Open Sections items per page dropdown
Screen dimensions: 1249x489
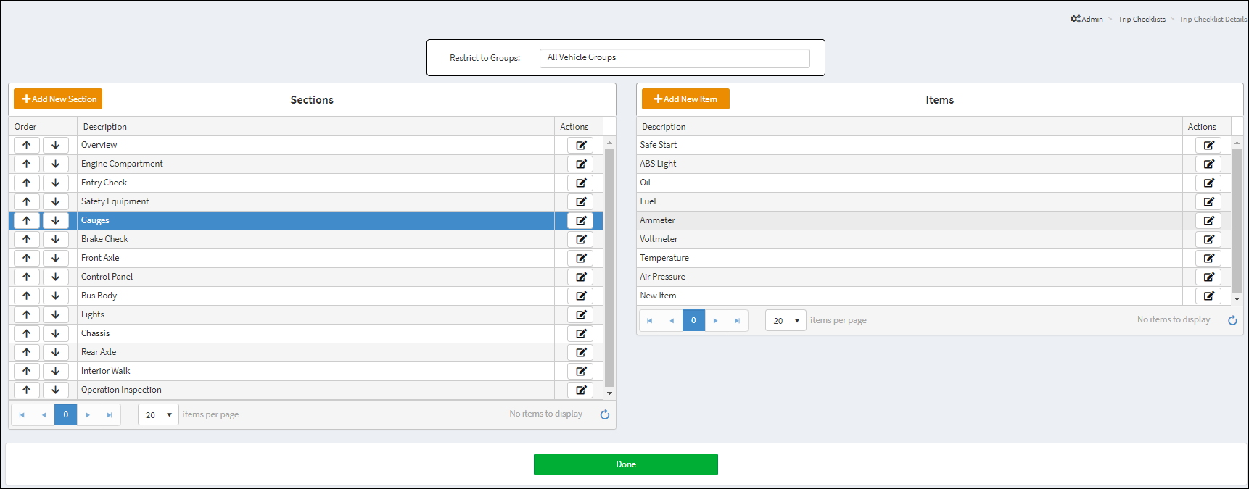(x=158, y=414)
